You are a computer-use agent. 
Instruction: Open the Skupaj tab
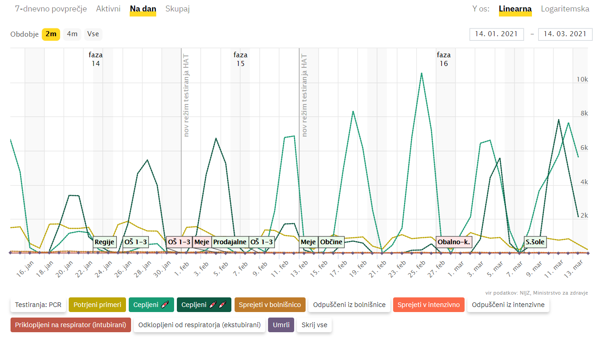177,9
